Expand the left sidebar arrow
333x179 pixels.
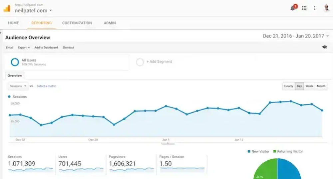1,33
